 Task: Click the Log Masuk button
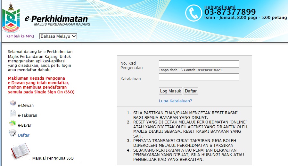click(x=170, y=91)
